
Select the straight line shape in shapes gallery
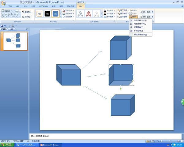pyautogui.click(x=11, y=11)
